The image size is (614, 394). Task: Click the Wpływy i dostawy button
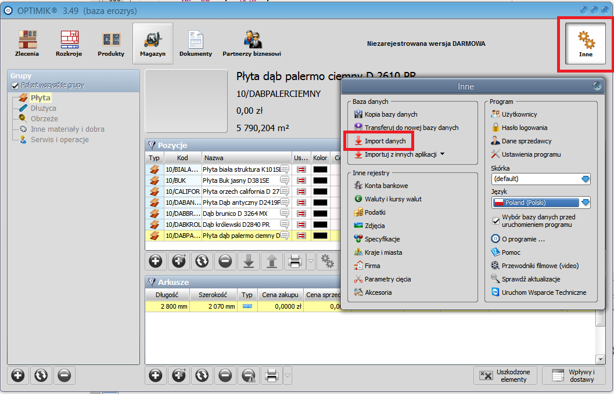point(573,375)
